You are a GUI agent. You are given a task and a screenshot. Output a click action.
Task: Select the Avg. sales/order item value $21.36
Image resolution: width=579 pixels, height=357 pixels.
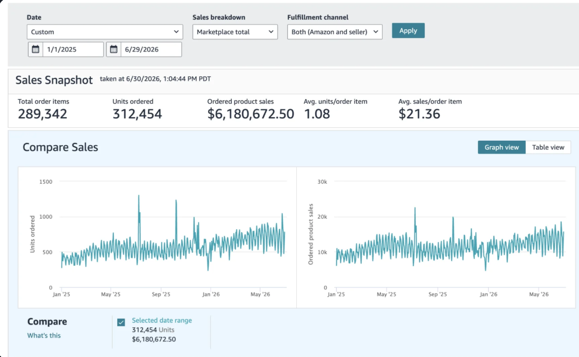[x=419, y=114]
